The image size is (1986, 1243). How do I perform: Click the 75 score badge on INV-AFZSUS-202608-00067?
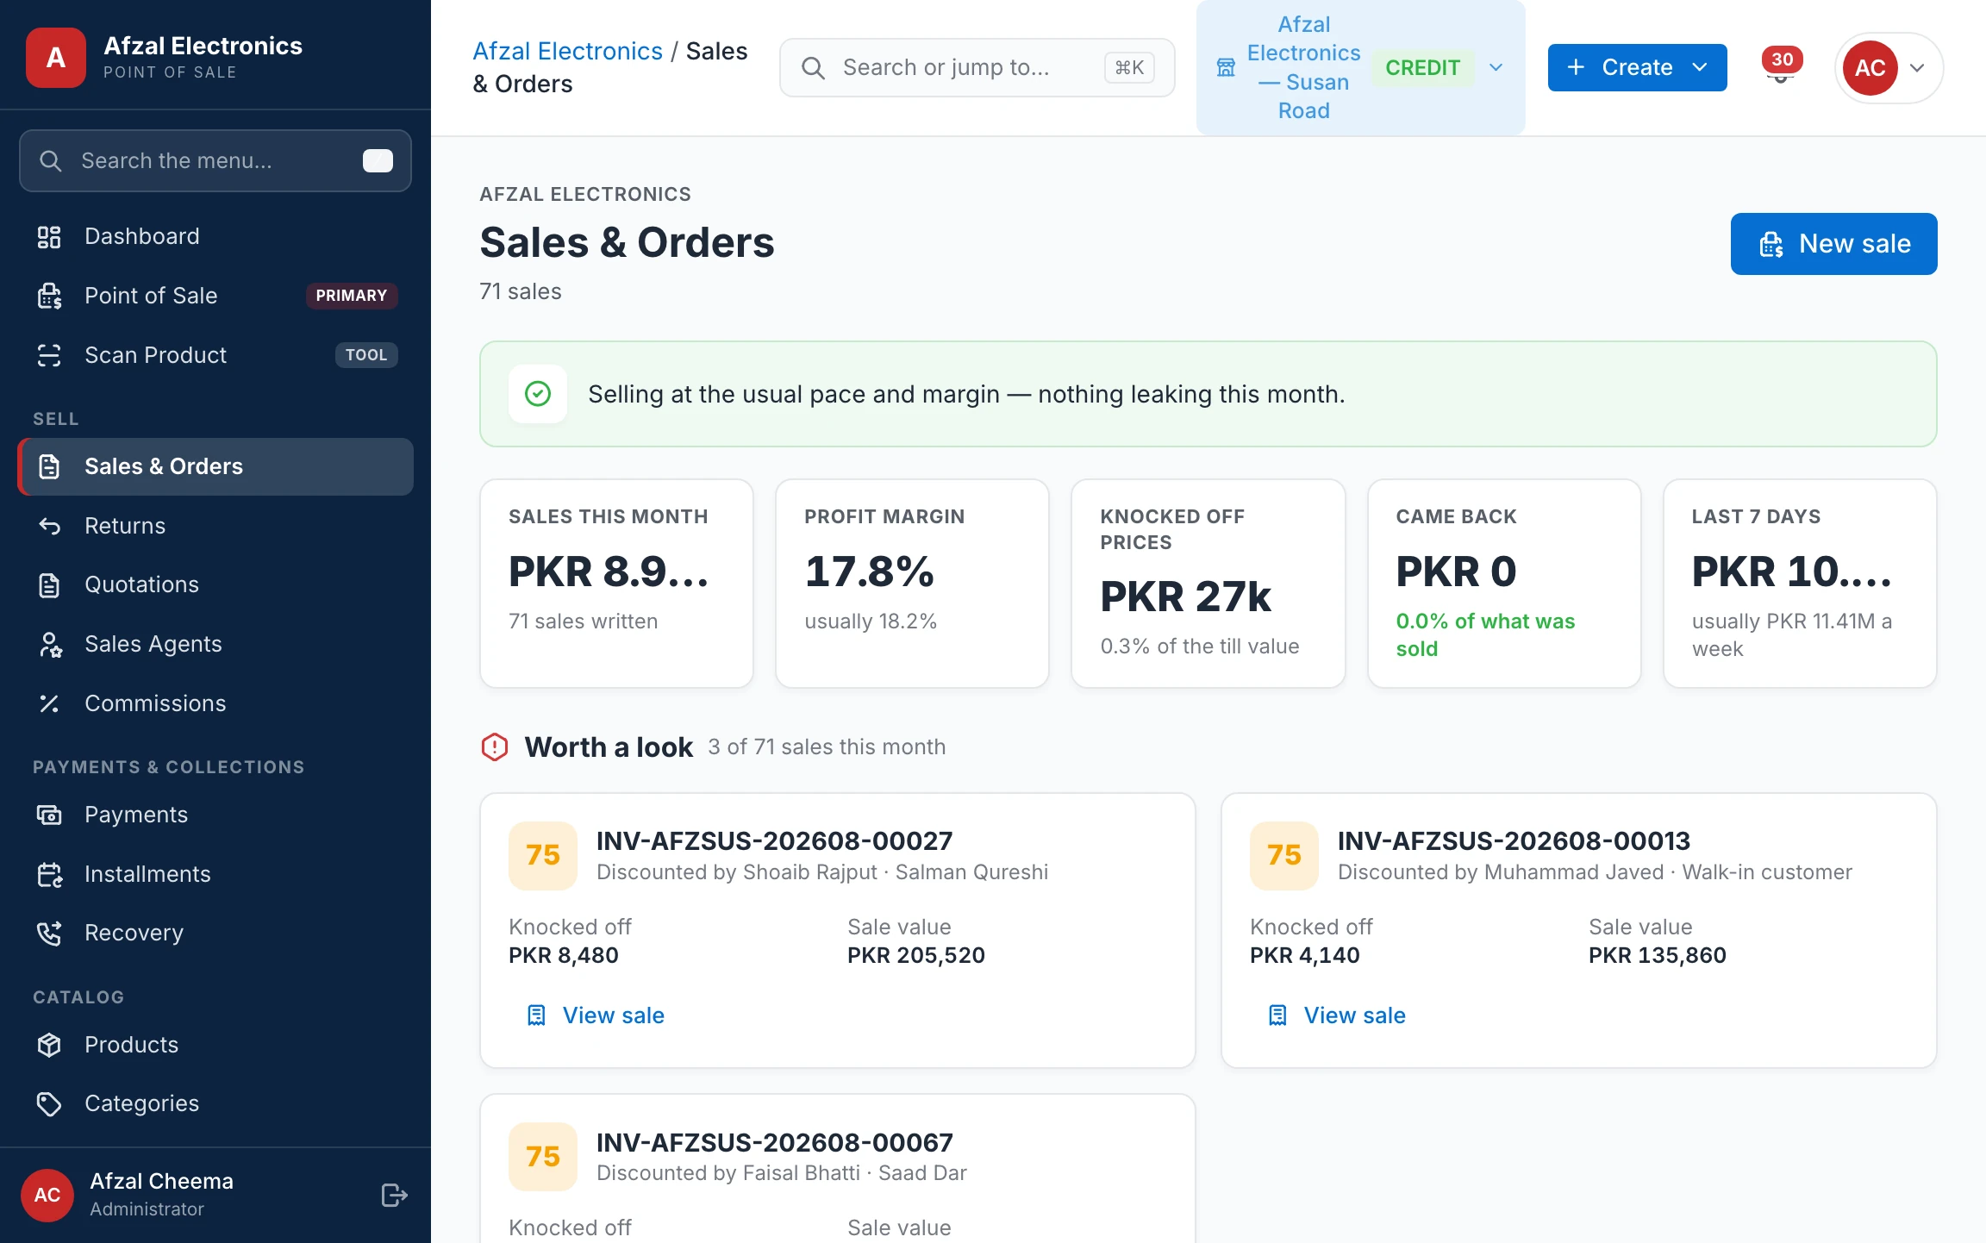[x=543, y=1157]
